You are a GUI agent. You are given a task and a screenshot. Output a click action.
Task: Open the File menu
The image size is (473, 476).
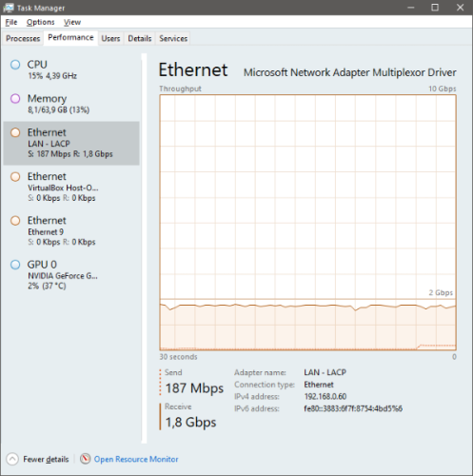(11, 22)
